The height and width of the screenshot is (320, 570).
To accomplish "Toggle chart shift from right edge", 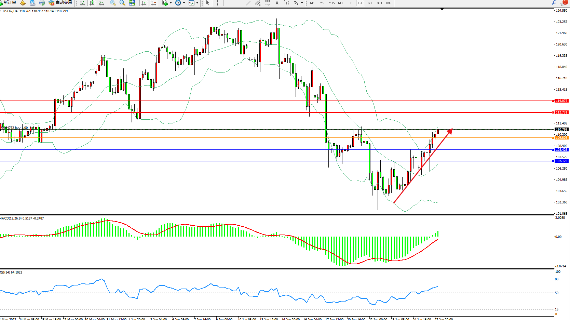I will [x=153, y=3].
